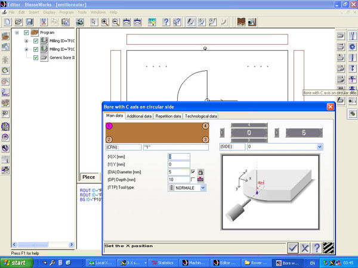Toggle the Program tree checkbox
358x268 pixels.
point(26,33)
